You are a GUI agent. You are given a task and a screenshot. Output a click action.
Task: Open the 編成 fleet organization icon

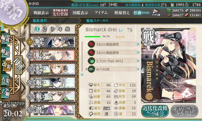coord(5,39)
